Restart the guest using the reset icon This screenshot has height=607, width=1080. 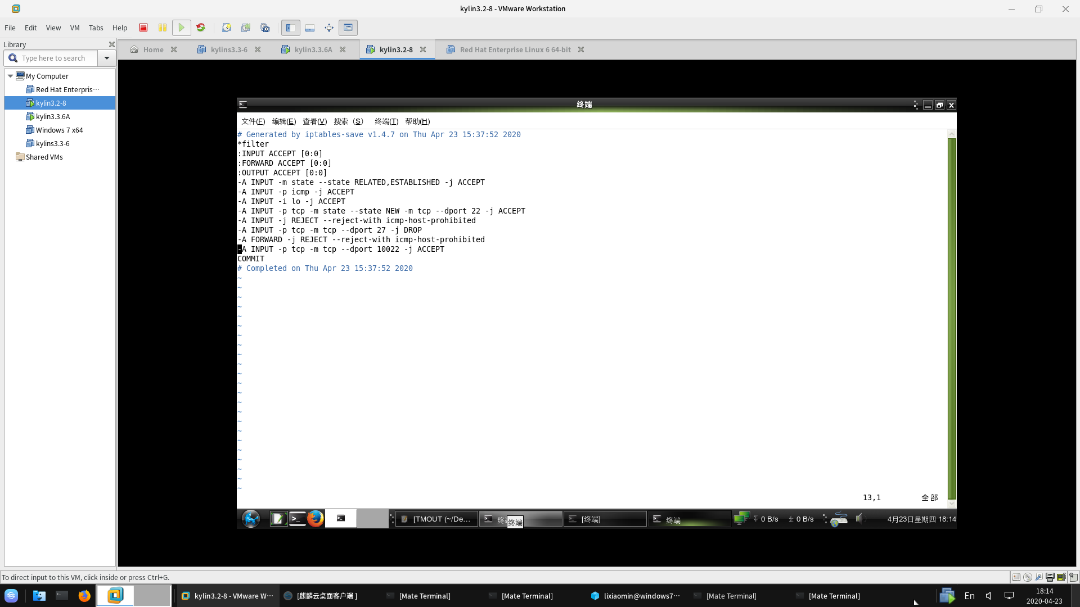pyautogui.click(x=201, y=28)
